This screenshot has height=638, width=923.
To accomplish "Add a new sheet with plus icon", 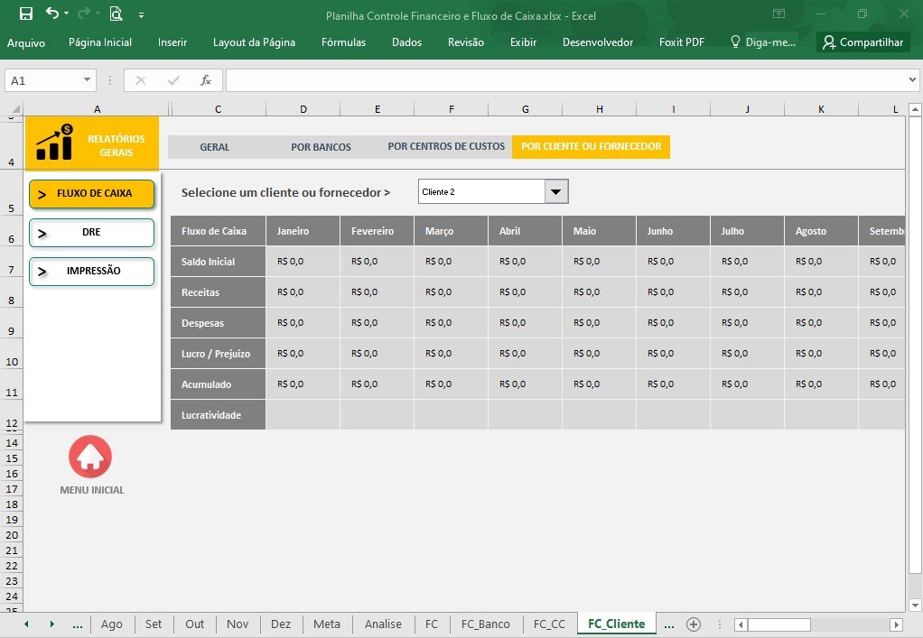I will (694, 624).
